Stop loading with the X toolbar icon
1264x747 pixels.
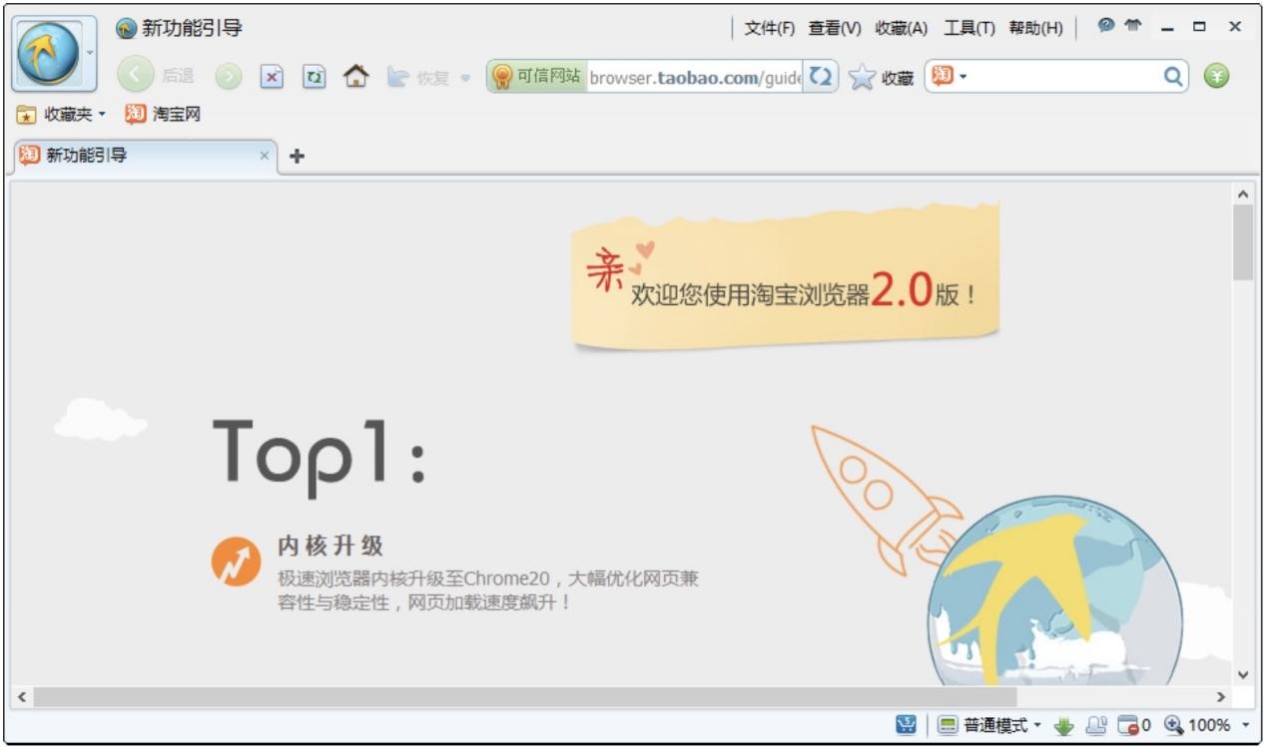(x=272, y=77)
